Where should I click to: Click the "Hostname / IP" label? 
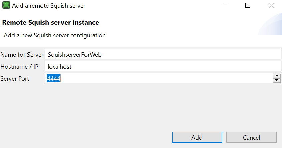[19, 67]
